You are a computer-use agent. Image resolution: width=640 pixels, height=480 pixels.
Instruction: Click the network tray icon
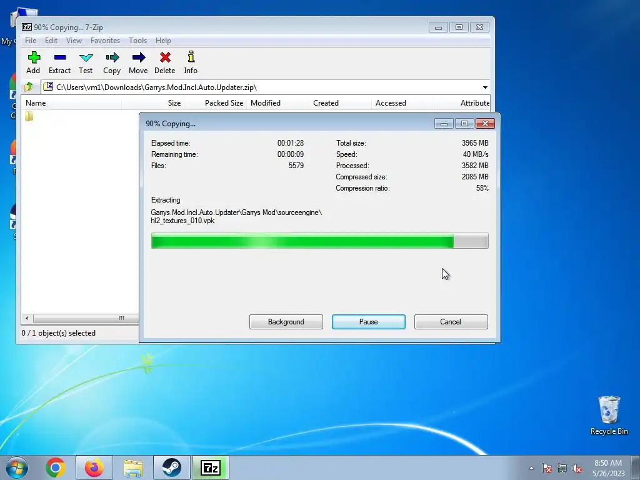click(562, 468)
